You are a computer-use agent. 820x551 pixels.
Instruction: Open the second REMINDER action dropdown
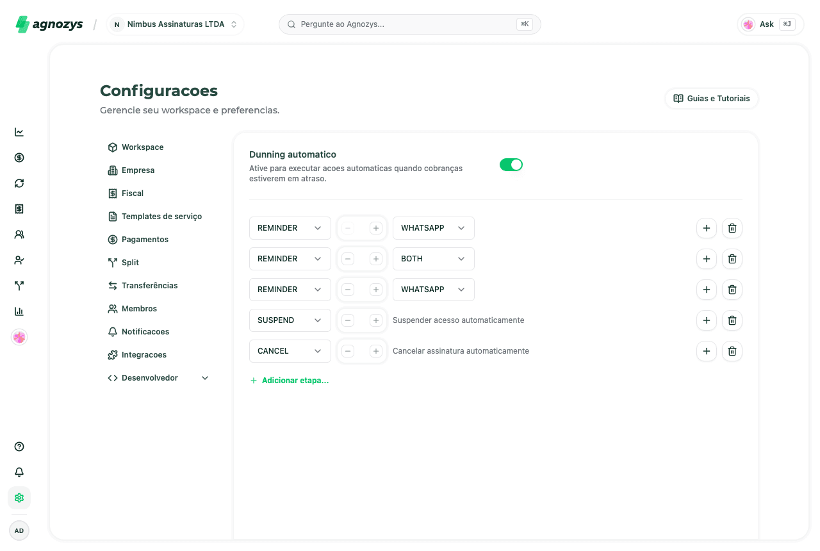click(x=290, y=259)
